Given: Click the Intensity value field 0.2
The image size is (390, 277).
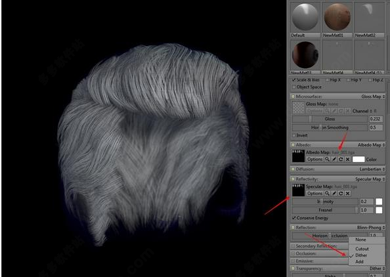Looking at the screenshot, I should (366, 202).
